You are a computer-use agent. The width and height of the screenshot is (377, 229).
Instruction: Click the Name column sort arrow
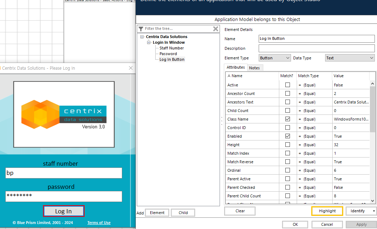229,75
